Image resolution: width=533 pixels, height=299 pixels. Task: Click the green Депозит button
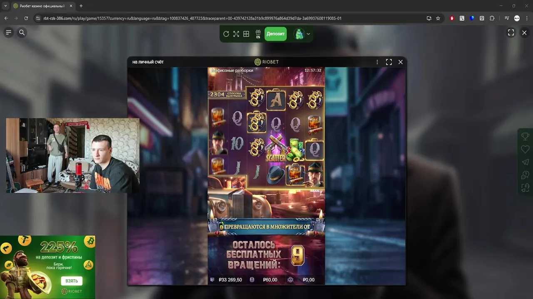[x=276, y=34]
